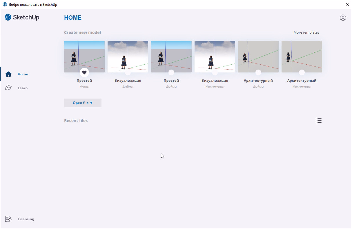Close the SketchUp welcome window
Screen dimensions: 352x229
[347, 4]
